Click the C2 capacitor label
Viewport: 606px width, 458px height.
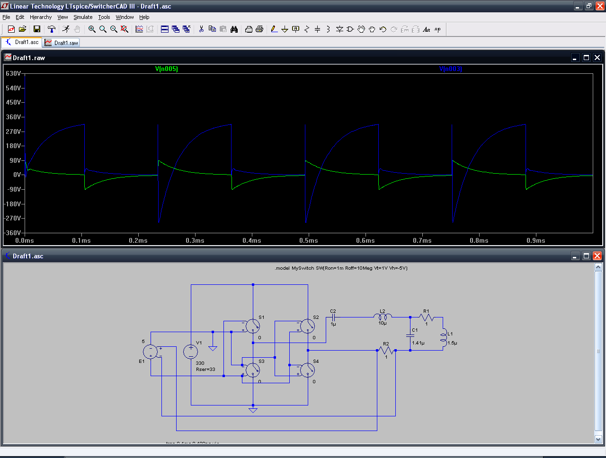[x=333, y=311]
